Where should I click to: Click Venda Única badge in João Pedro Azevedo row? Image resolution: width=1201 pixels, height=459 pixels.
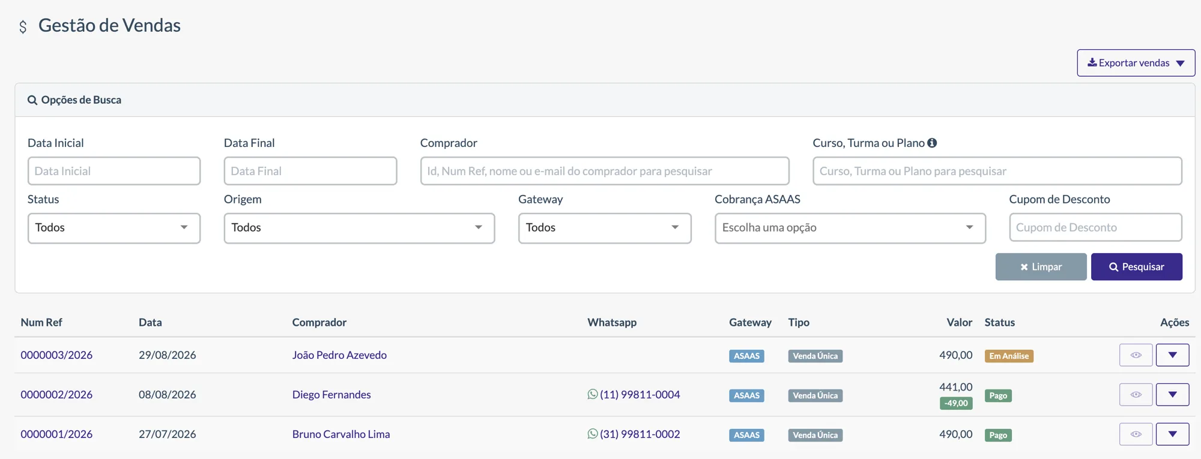point(815,356)
